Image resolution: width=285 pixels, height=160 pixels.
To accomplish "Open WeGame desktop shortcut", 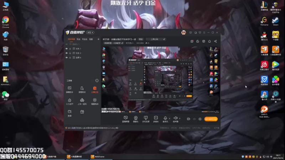I will (264, 21).
